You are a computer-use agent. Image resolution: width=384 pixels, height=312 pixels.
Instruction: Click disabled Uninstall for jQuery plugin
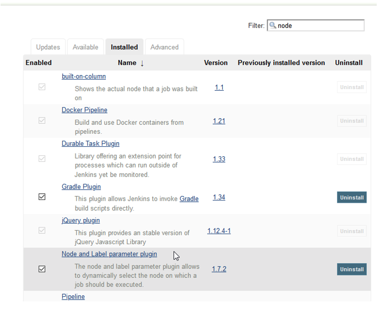point(352,231)
